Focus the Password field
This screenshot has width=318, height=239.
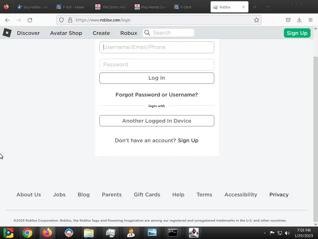pos(157,65)
